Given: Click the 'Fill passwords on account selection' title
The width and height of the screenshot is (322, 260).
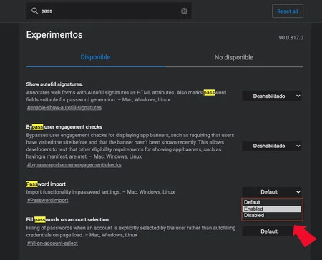Looking at the screenshot, I should [67, 219].
